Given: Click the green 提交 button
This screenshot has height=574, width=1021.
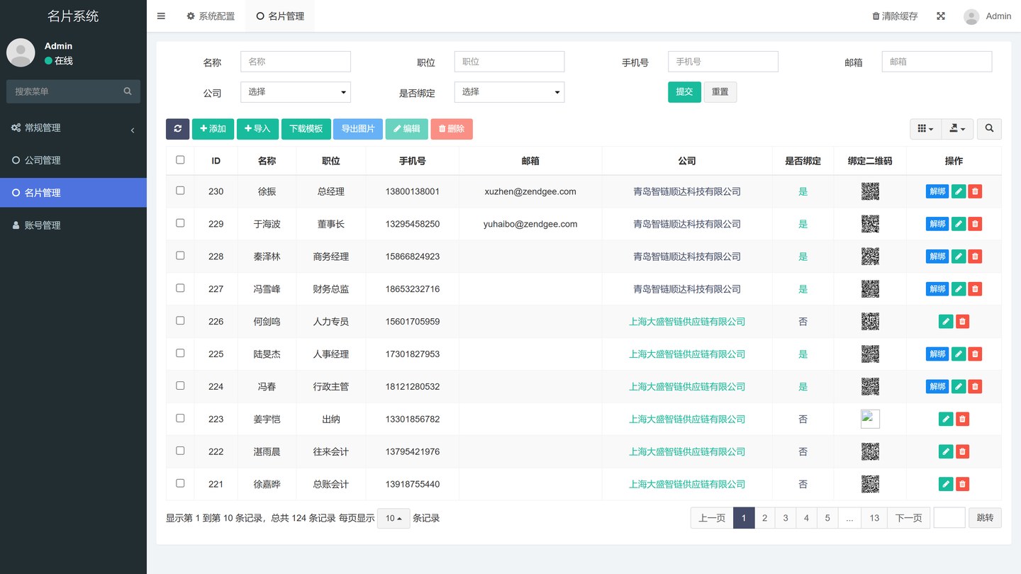Looking at the screenshot, I should 684,92.
